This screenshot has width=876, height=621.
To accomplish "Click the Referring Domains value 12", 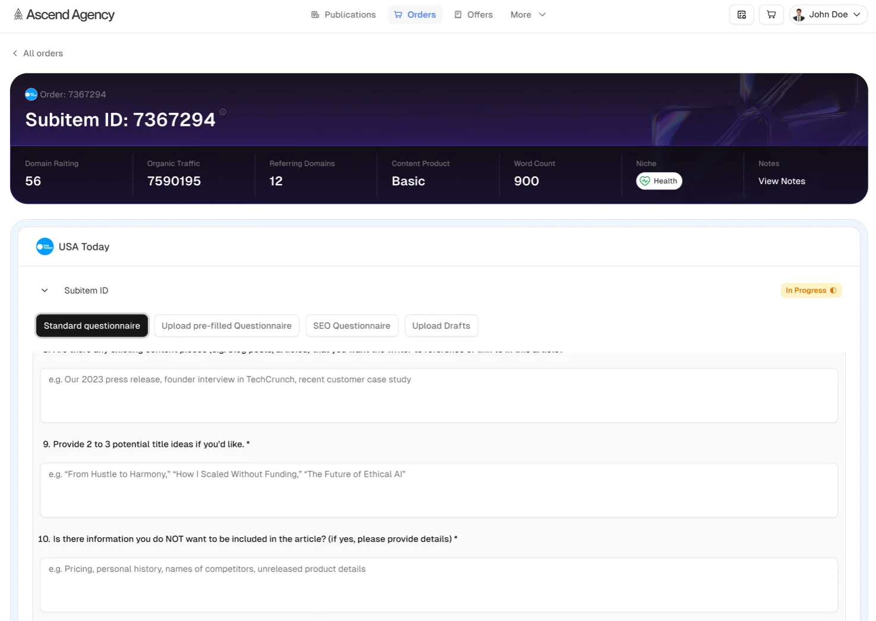I will click(x=276, y=181).
